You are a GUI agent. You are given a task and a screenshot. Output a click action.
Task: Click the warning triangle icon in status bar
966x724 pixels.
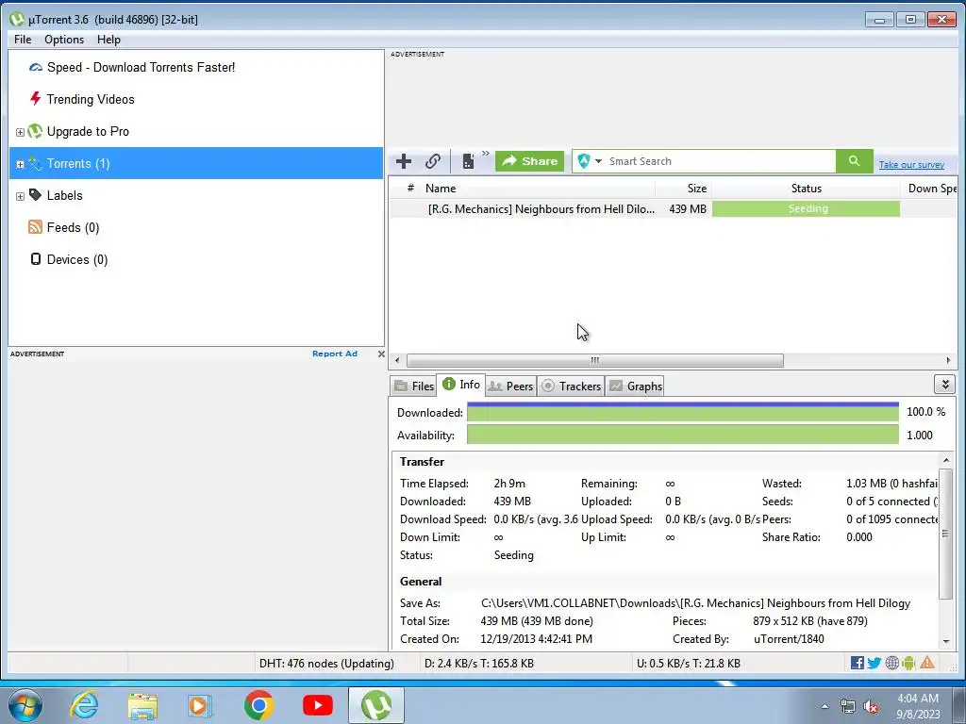coord(927,663)
